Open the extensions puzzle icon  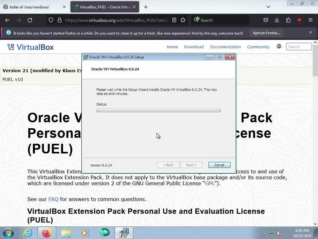click(288, 20)
